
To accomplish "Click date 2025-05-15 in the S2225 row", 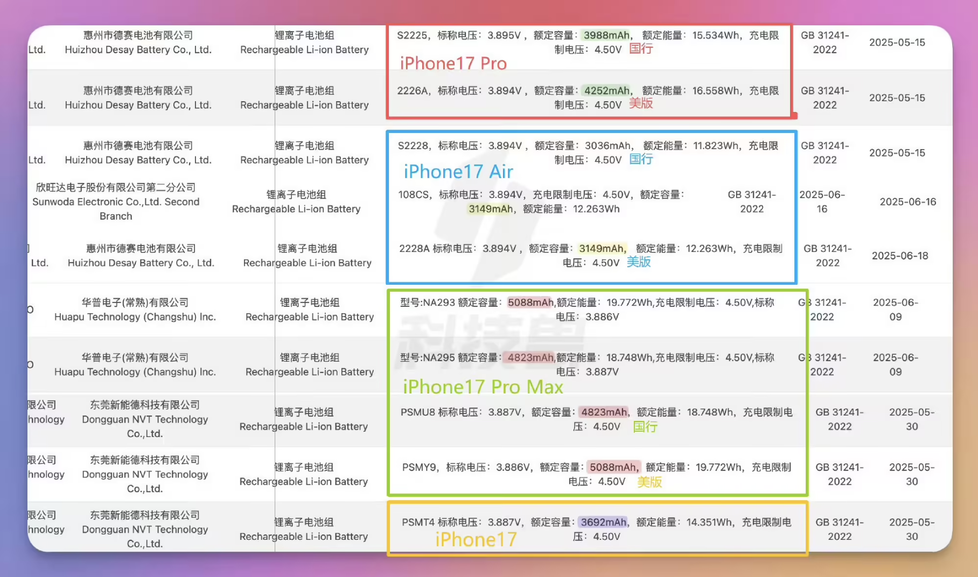I will pyautogui.click(x=897, y=42).
